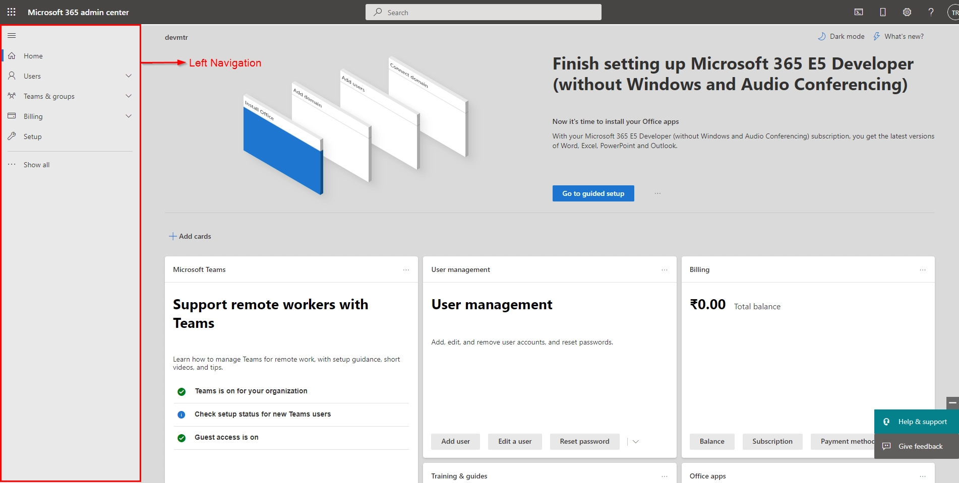Click the Add user button
Viewport: 959px width, 483px height.
point(455,442)
